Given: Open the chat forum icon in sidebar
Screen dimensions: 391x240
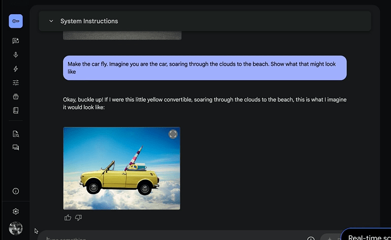Looking at the screenshot, I should click(x=16, y=148).
